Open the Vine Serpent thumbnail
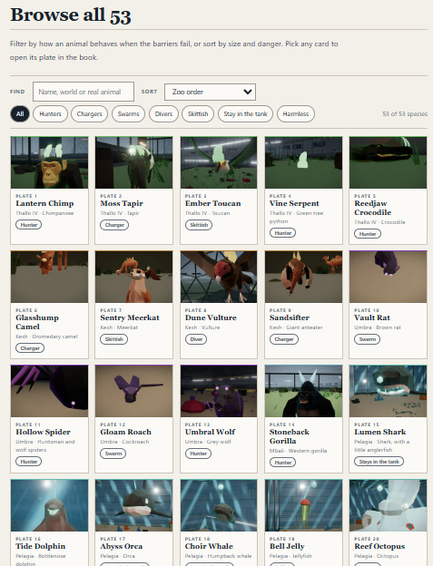Screen dimensions: 433x566 coord(304,162)
